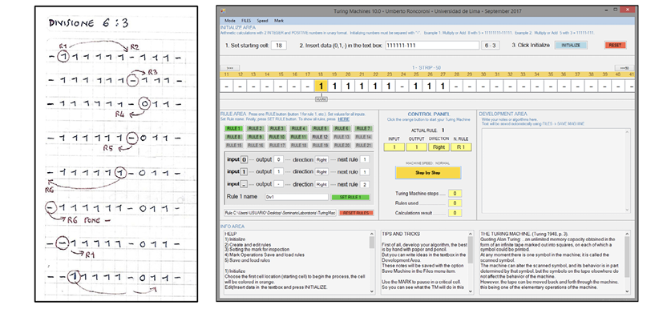Open the direction box for input 1
Screen dimensions: 671x309
pos(321,172)
